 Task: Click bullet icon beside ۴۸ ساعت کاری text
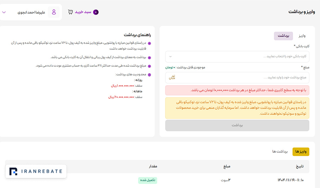pos(149,66)
